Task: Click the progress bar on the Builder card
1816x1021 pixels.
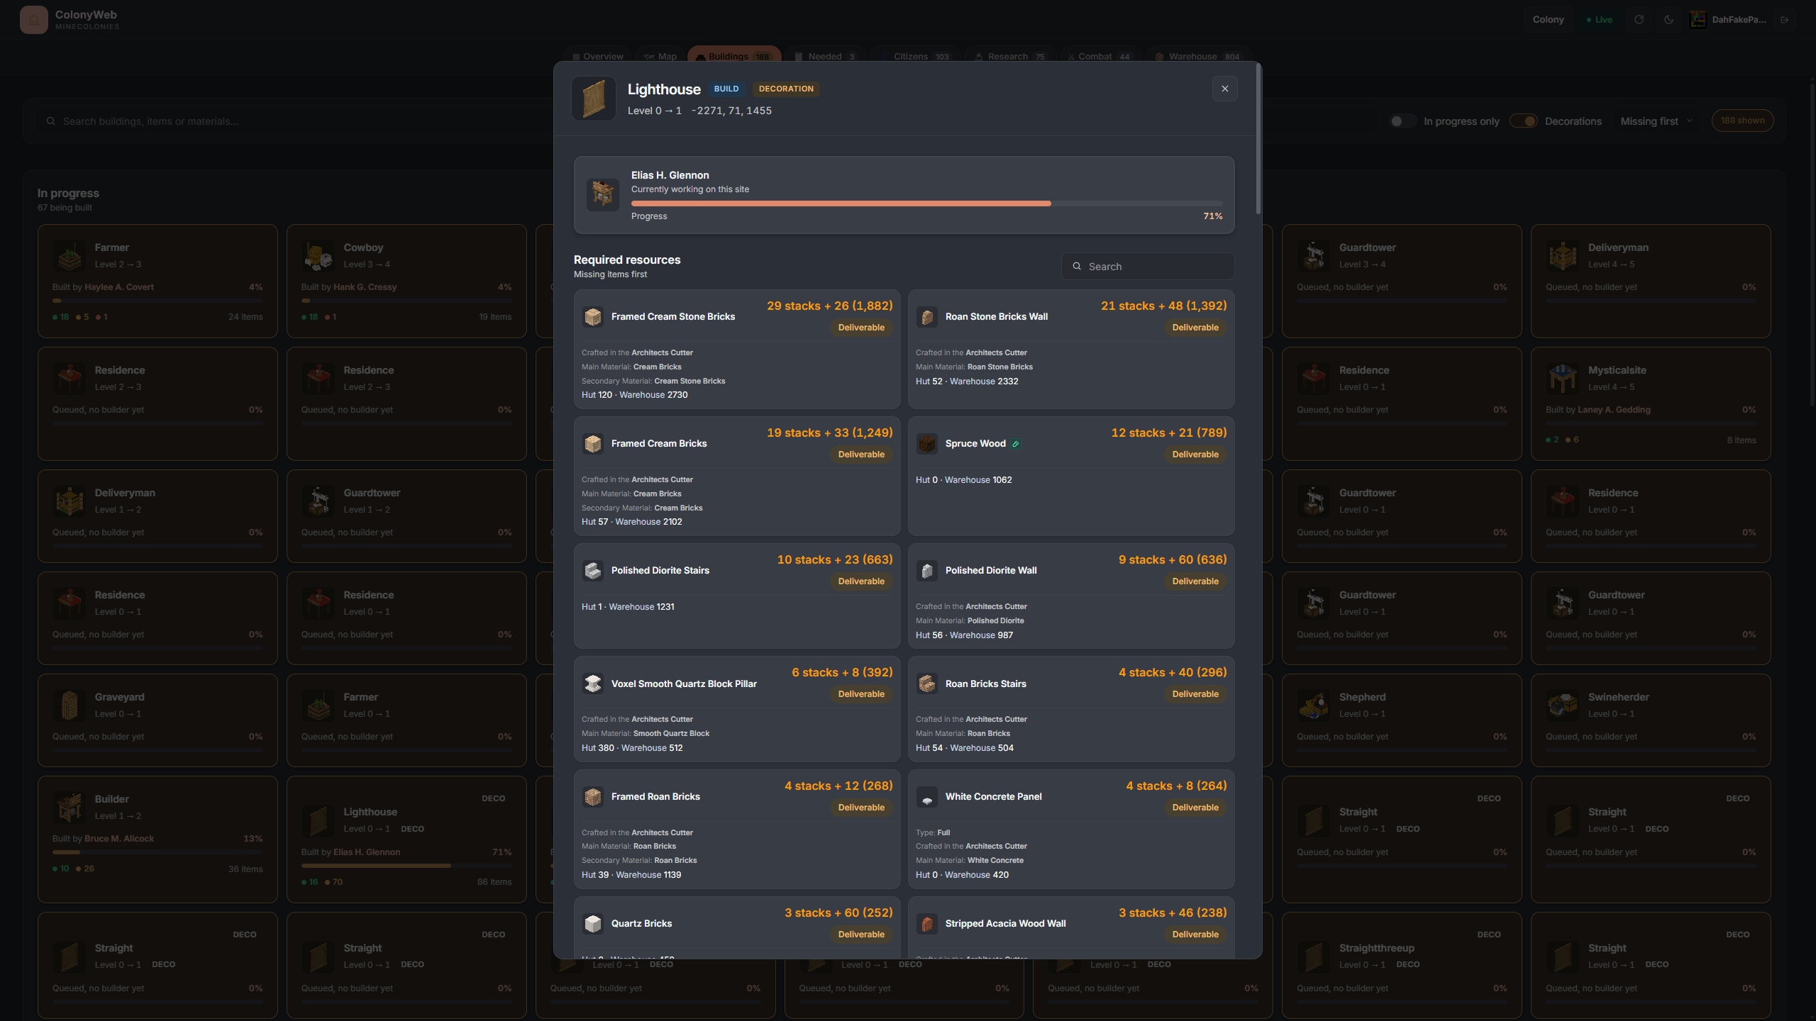Action: click(x=157, y=852)
